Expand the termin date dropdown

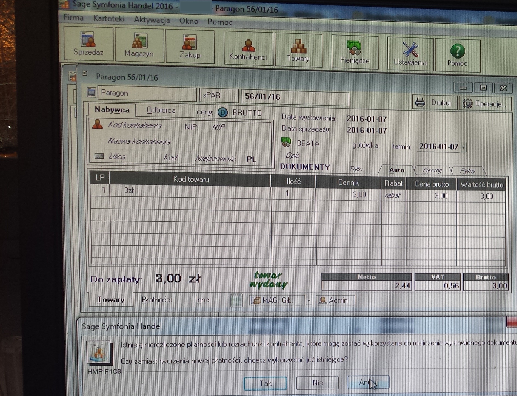(463, 147)
